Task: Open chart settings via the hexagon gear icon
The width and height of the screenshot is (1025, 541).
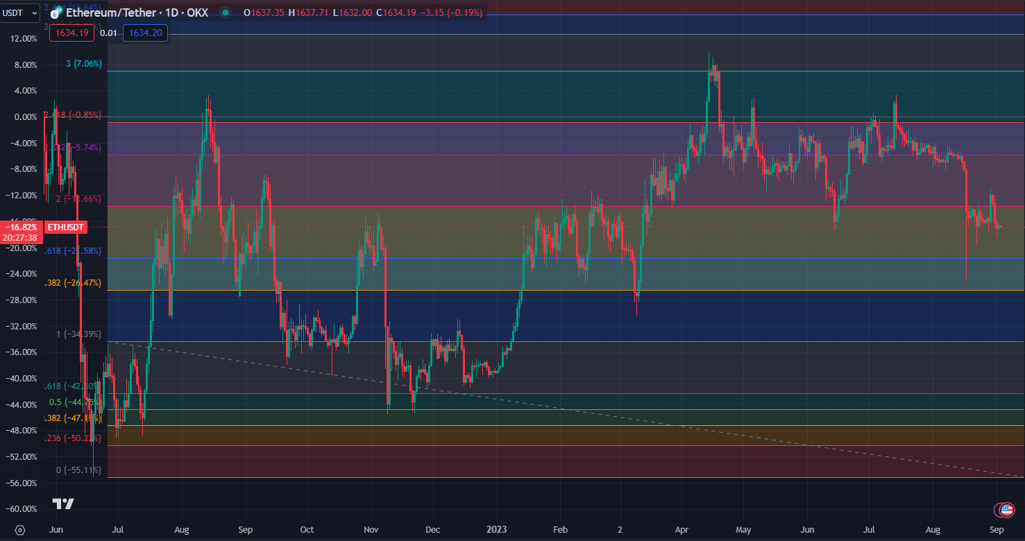Action: 20,530
